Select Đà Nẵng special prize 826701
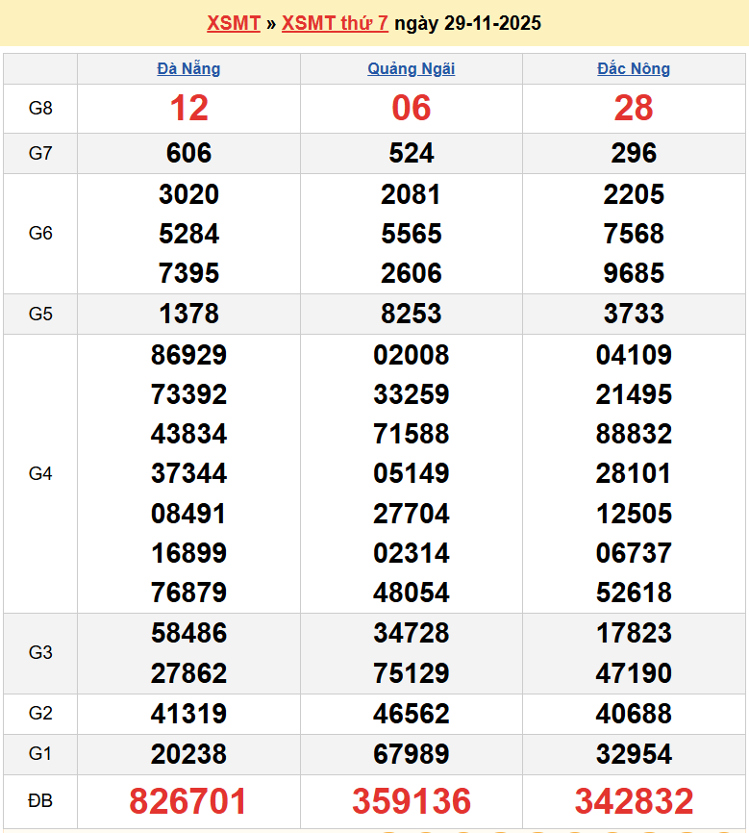This screenshot has height=833, width=749. tap(188, 801)
